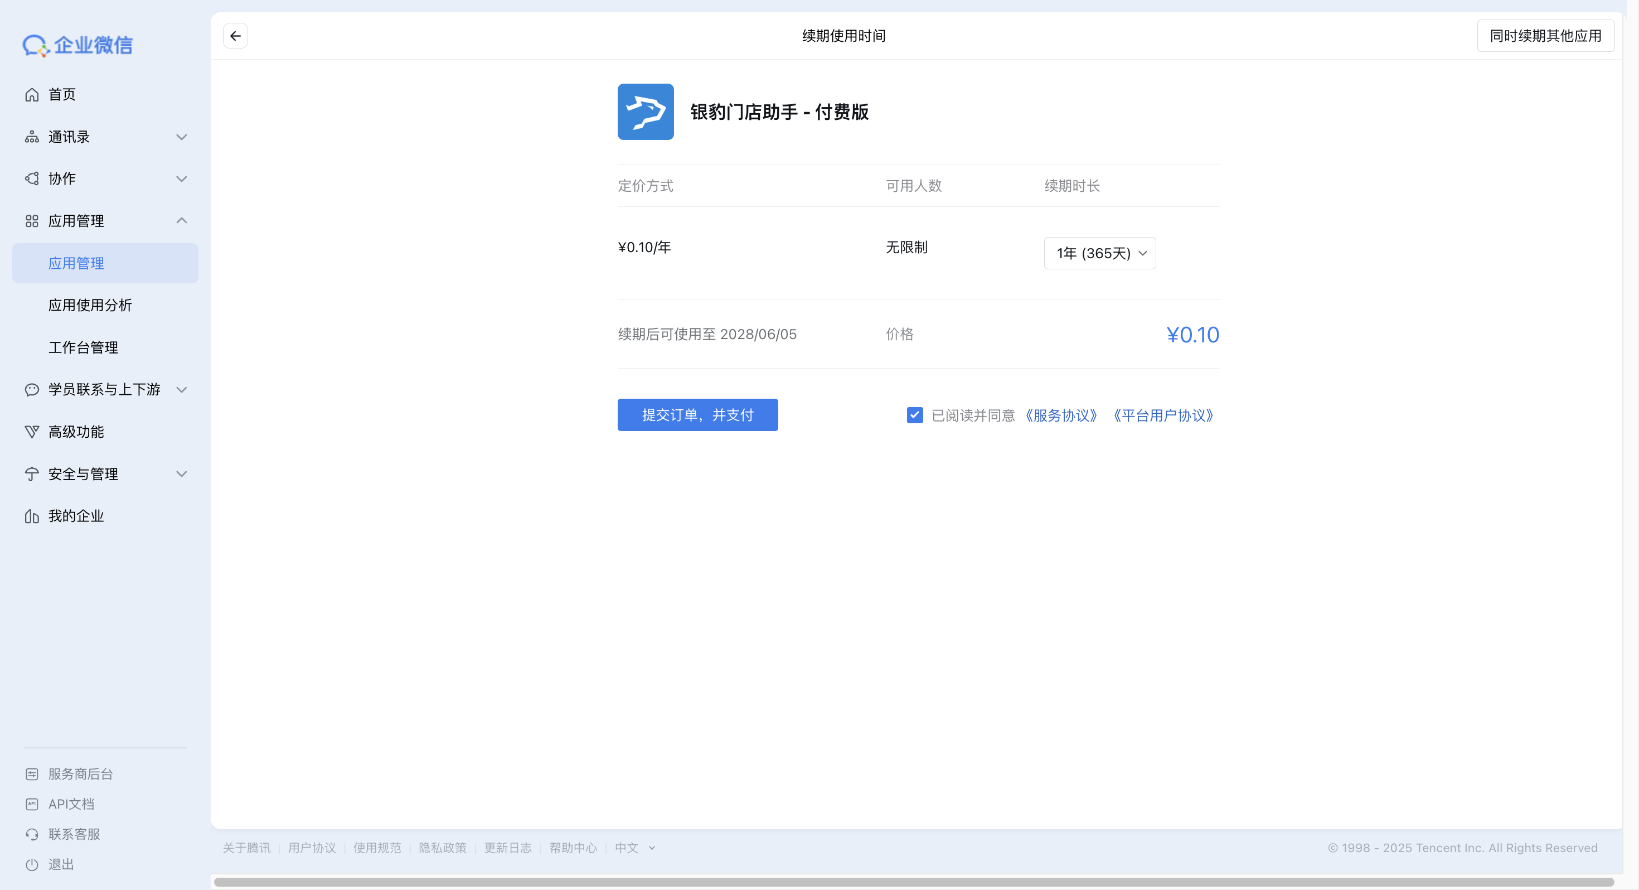The image size is (1639, 890).
Task: Click the ¥0.10 total price
Action: pos(1192,335)
